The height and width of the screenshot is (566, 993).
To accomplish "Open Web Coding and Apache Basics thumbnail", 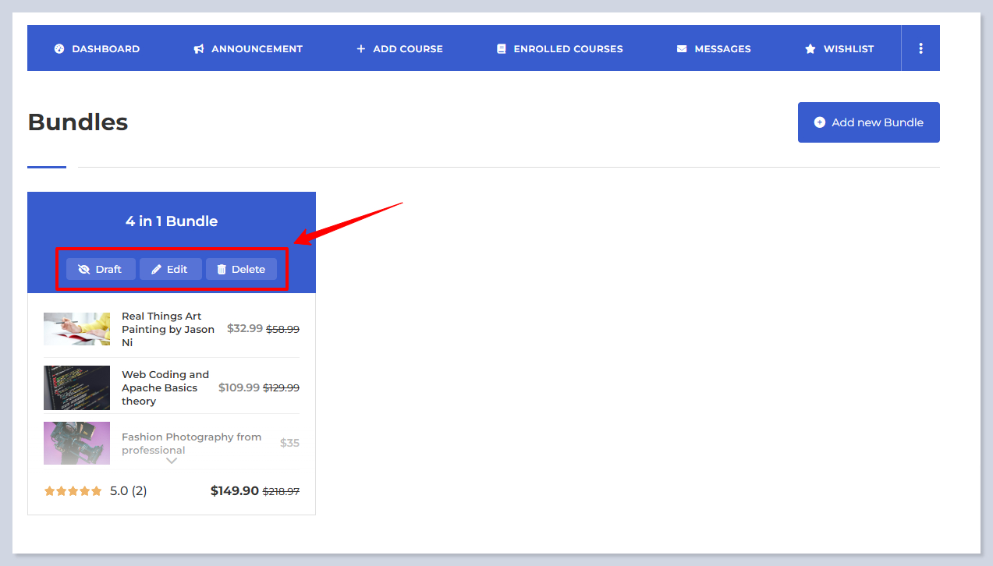I will [x=76, y=387].
